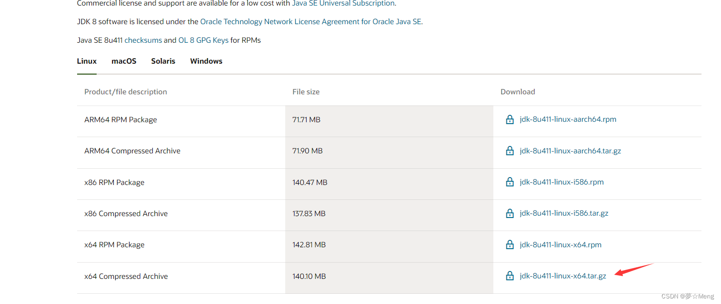Screen dimensions: 721x304
Task: Click the lock icon beside jdk-8u411-linux-x64.tar.gz
Action: pyautogui.click(x=510, y=276)
